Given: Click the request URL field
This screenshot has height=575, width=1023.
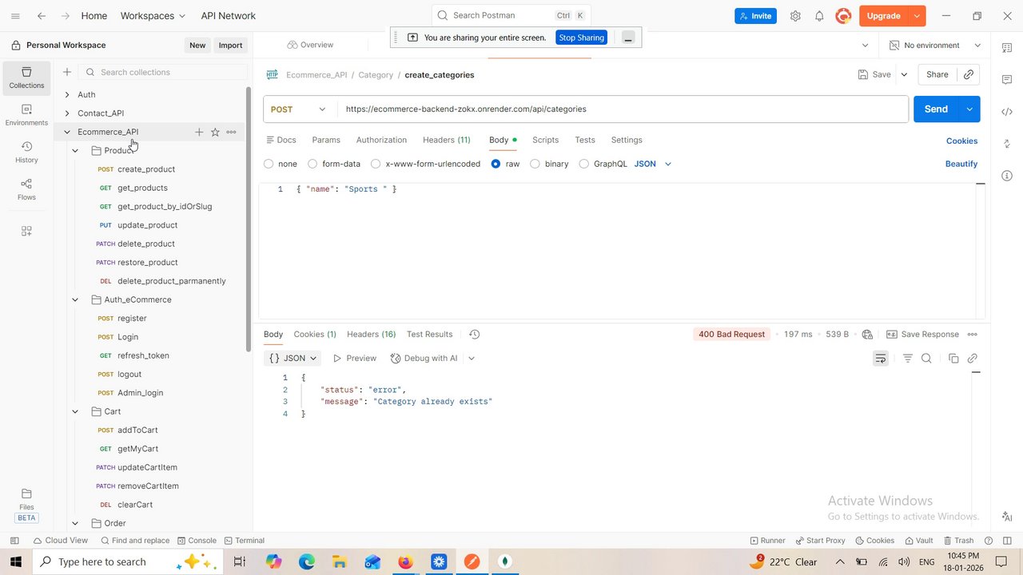Looking at the screenshot, I should pos(623,109).
